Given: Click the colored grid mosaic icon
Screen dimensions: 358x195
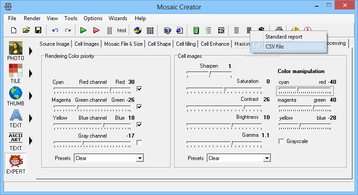Looking at the screenshot, I should coord(150,30).
